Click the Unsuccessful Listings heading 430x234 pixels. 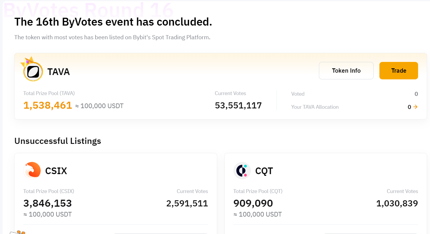tap(58, 141)
